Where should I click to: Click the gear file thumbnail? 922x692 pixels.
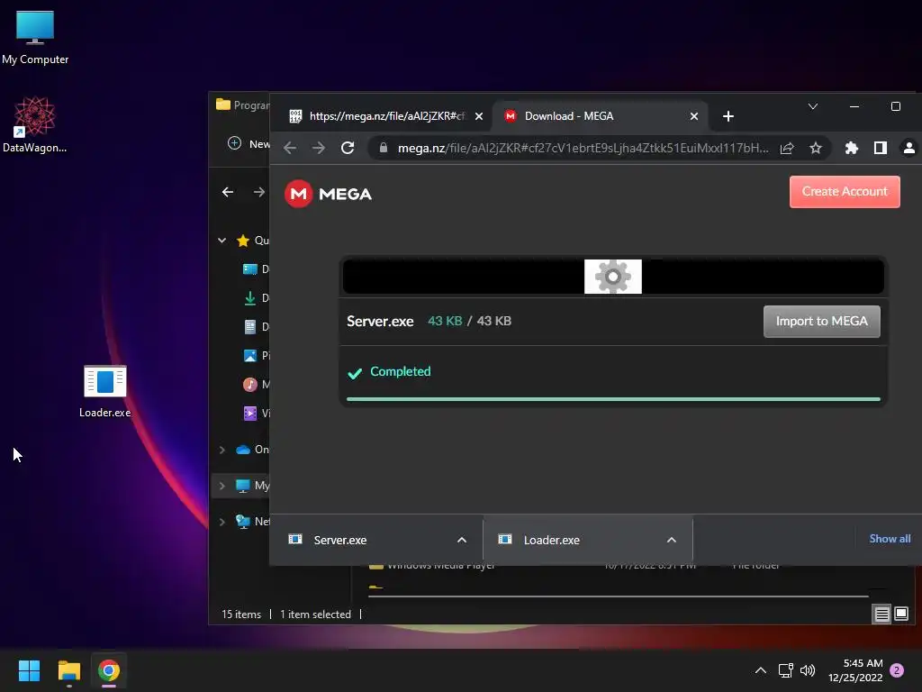[x=612, y=277]
